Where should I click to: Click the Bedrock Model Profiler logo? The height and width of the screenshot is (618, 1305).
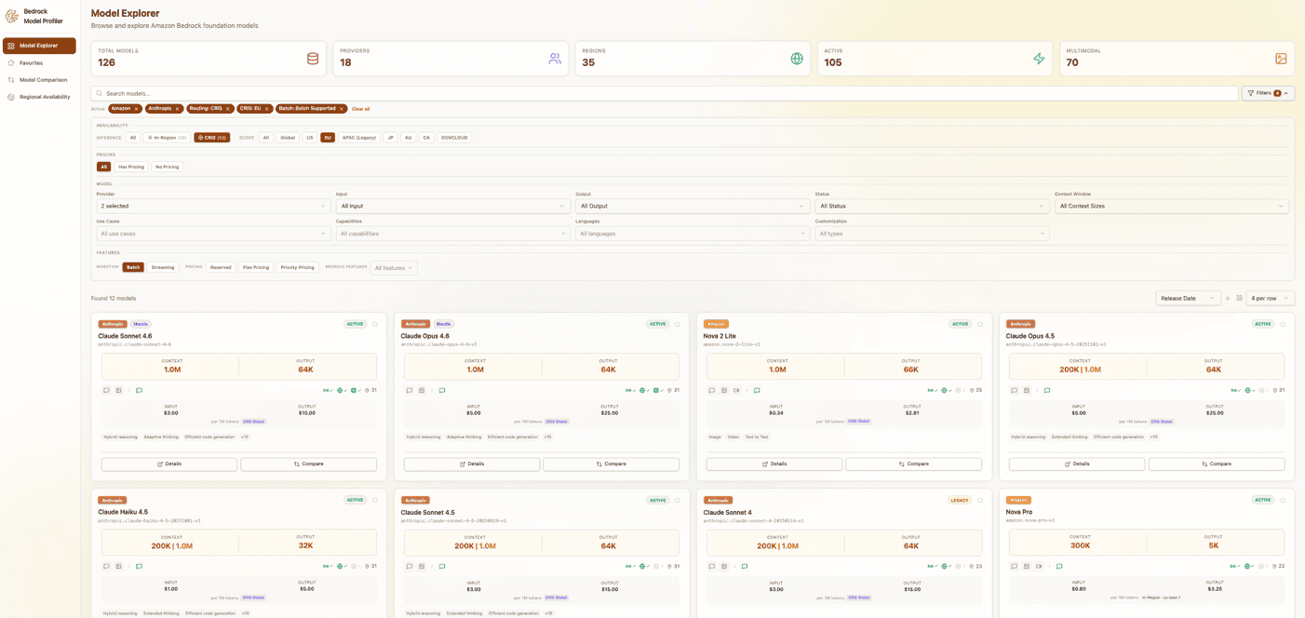12,16
